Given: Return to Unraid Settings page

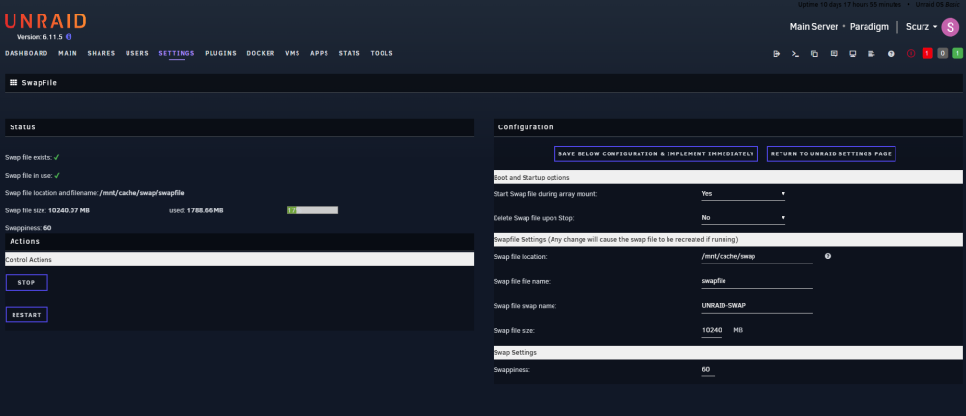Looking at the screenshot, I should click(x=831, y=153).
